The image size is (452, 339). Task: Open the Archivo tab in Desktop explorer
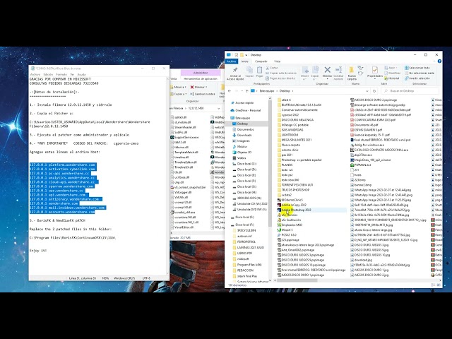232,61
